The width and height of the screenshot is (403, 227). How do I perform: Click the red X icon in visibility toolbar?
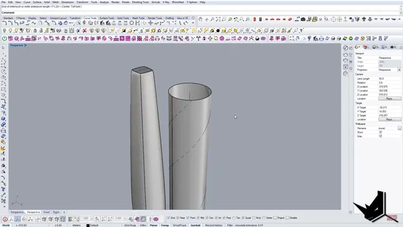(x=84, y=31)
